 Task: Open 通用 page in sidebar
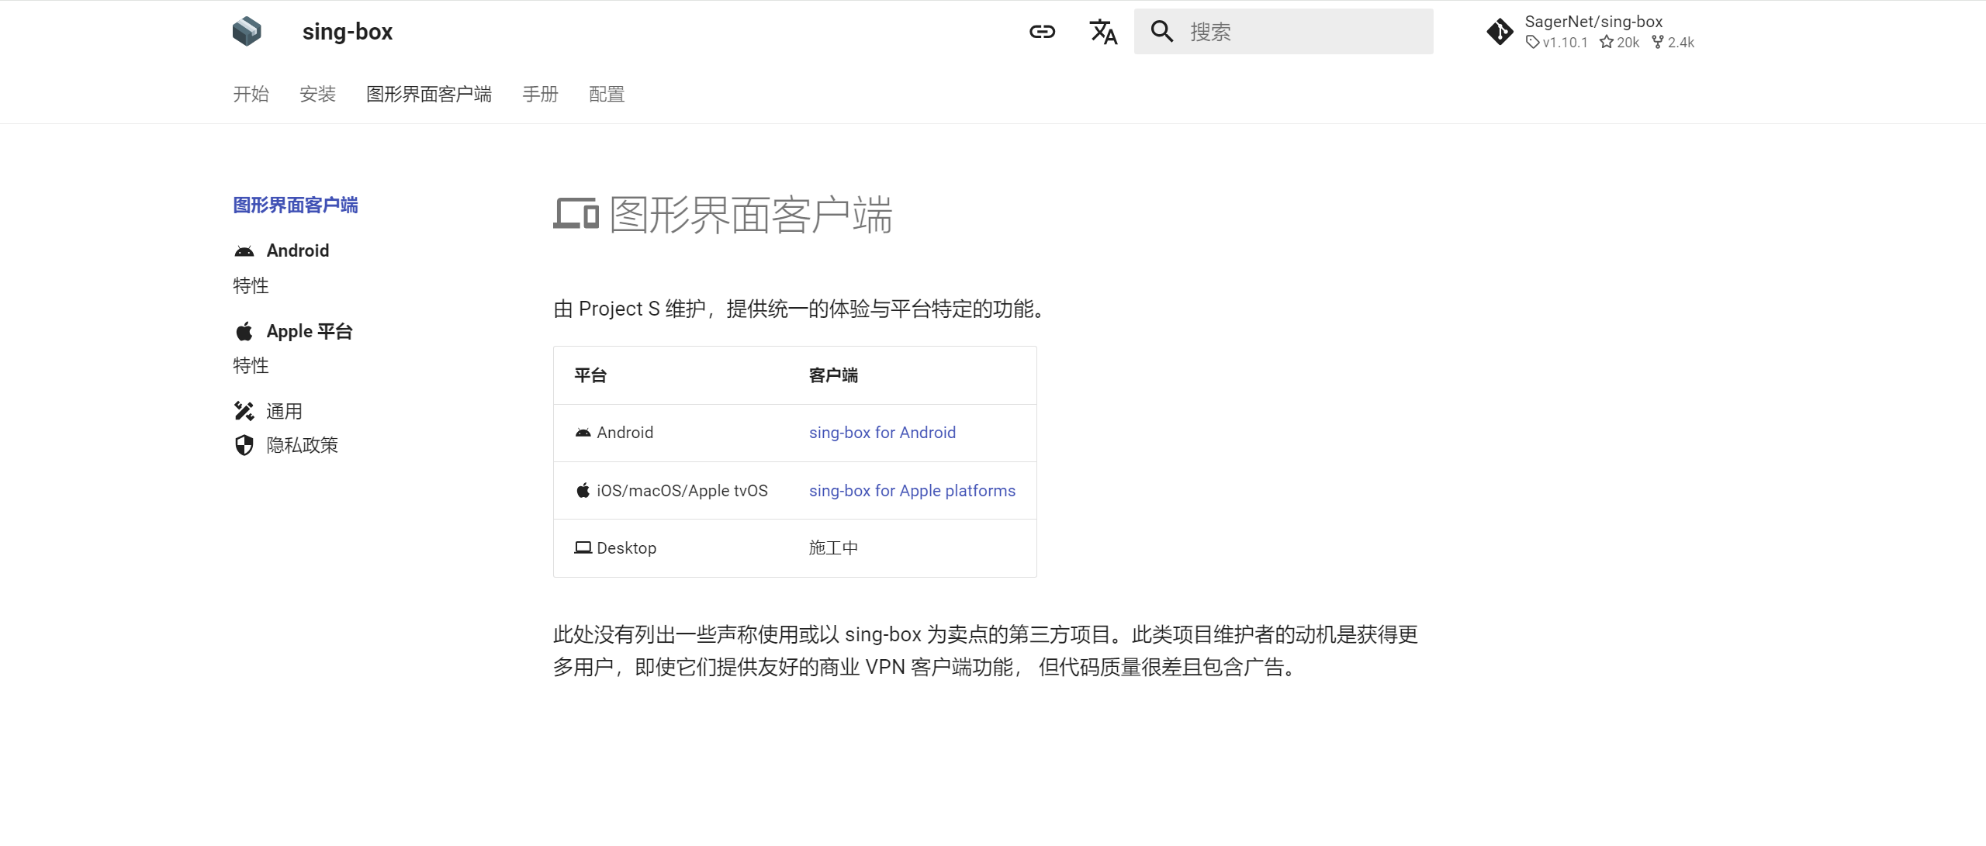[x=284, y=412]
